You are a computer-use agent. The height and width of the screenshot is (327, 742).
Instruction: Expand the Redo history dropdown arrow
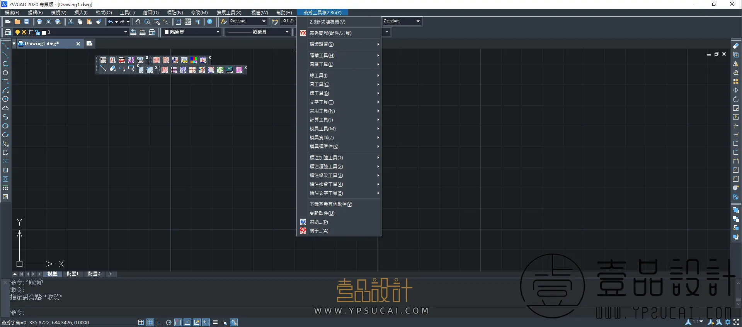point(128,22)
